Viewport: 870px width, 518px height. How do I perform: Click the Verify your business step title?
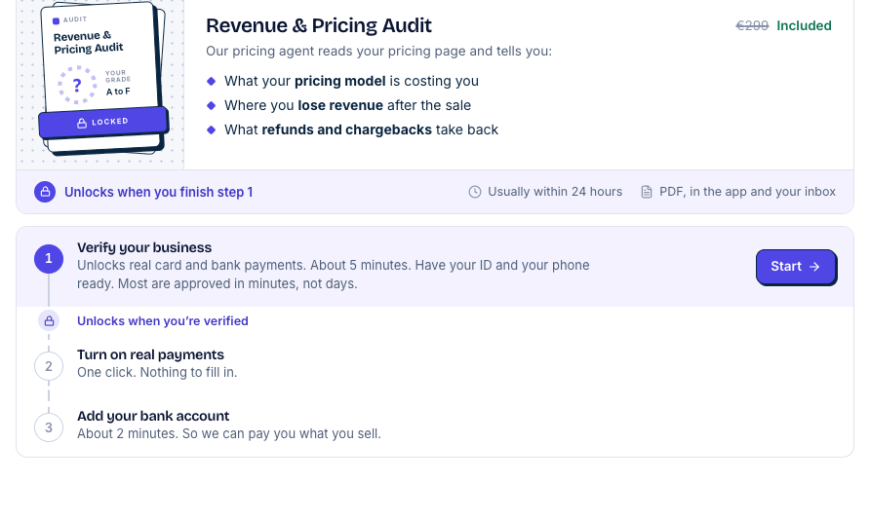coord(144,247)
